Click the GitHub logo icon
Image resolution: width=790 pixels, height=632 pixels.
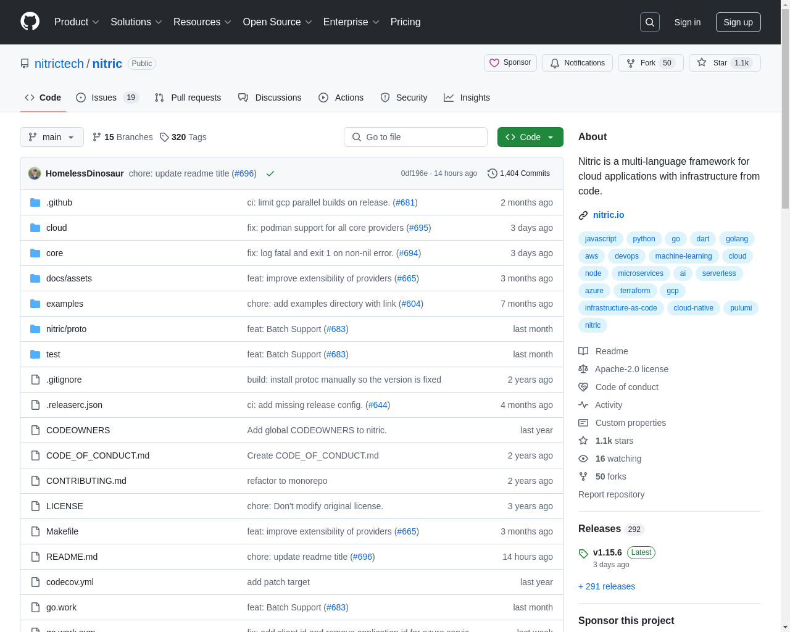[x=30, y=22]
